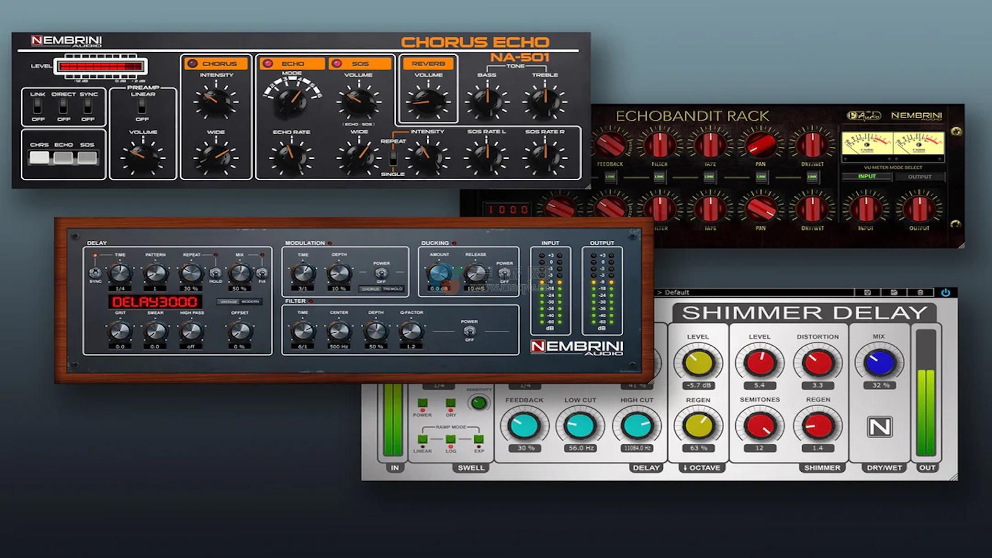The image size is (992, 558).
Task: Click the blue MIX knob in Shimmer Delay
Action: coord(879,363)
